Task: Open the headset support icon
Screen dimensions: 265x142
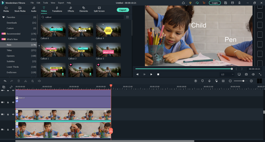Action: [197, 3]
